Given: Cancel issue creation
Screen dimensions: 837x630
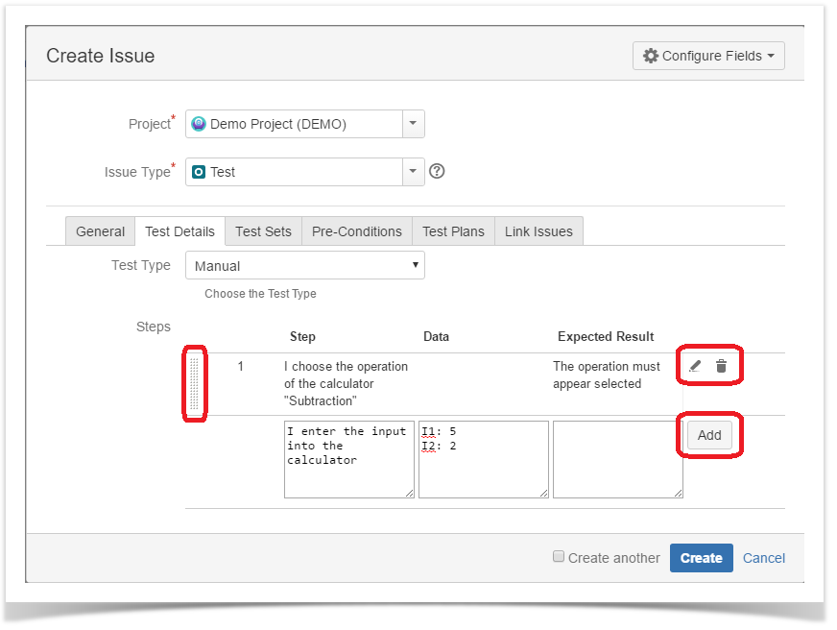Looking at the screenshot, I should click(x=764, y=558).
